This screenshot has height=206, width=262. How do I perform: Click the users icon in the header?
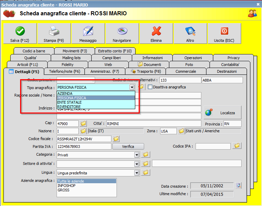click(x=252, y=13)
